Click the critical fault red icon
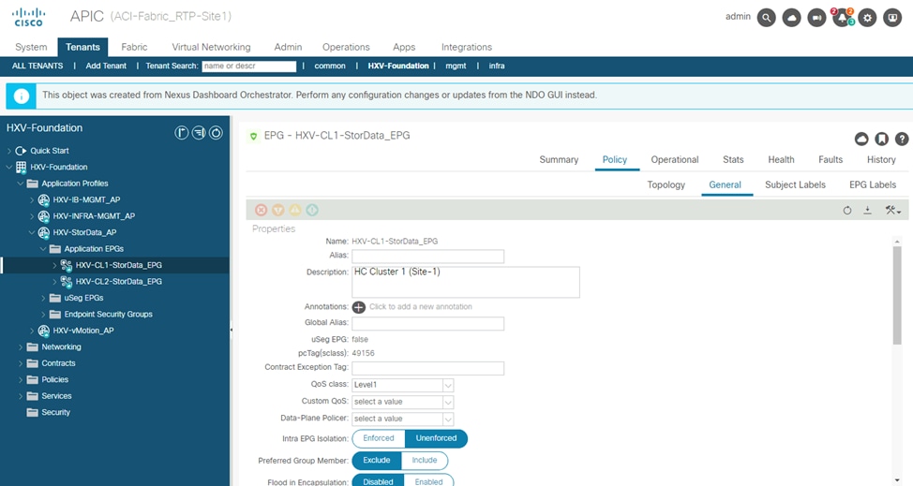This screenshot has width=913, height=486. coord(261,210)
